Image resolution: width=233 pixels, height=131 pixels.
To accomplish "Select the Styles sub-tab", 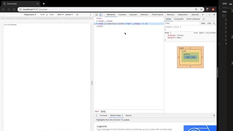I will (x=168, y=19).
